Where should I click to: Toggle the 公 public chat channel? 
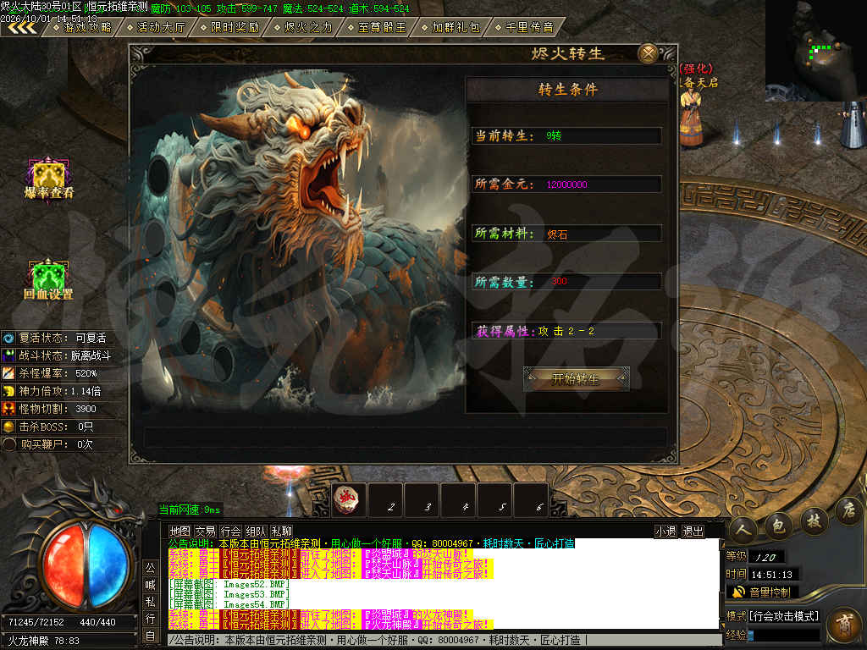tap(151, 568)
